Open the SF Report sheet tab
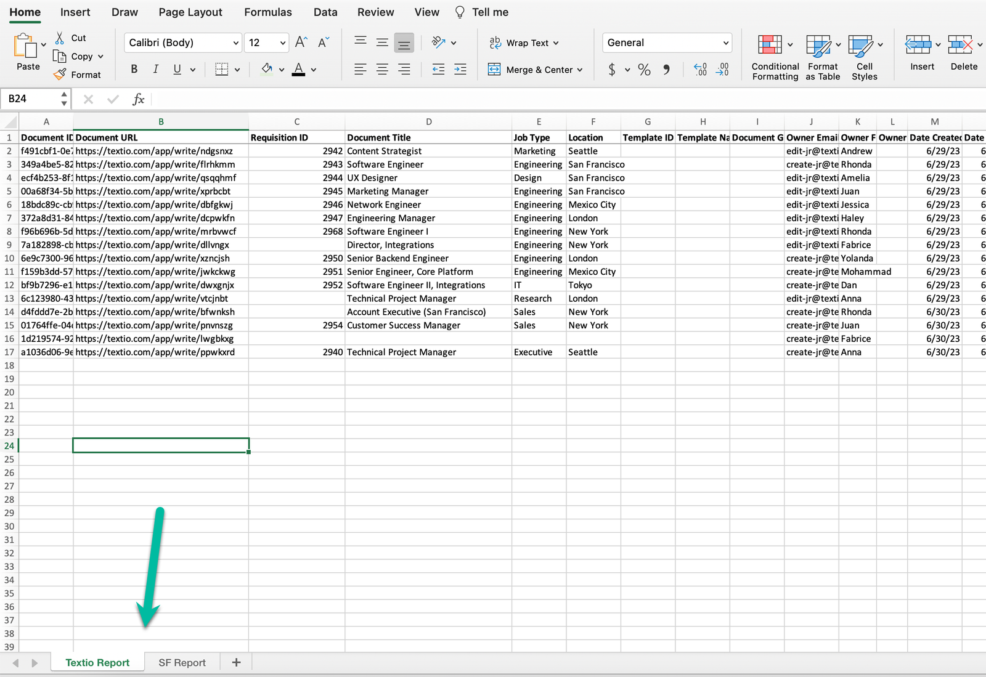 point(182,662)
